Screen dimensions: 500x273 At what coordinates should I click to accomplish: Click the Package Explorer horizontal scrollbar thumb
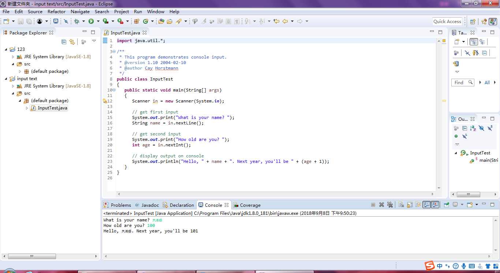point(32,257)
